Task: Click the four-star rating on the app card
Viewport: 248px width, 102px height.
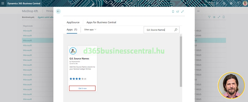Action: [77, 79]
